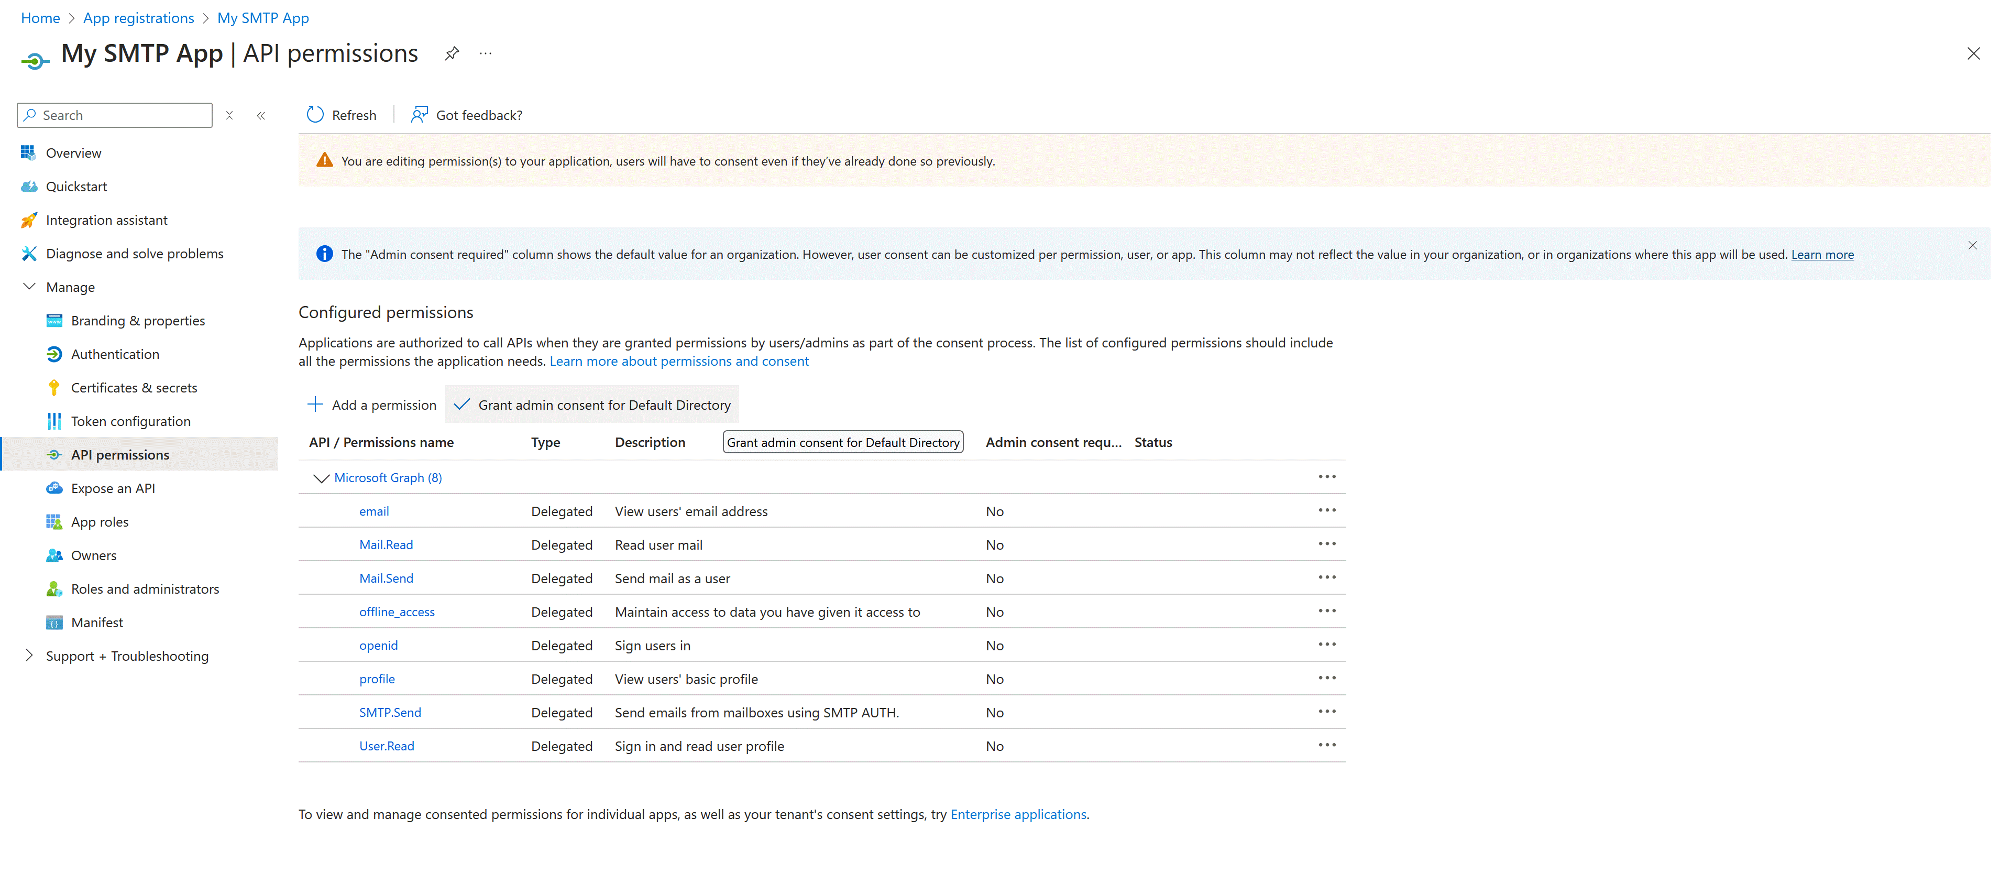Open the Authentication menu item
The image size is (2011, 884).
coord(115,354)
